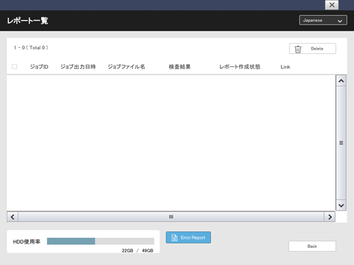This screenshot has width=354, height=265.
Task: Close the report list window
Action: (x=331, y=5)
